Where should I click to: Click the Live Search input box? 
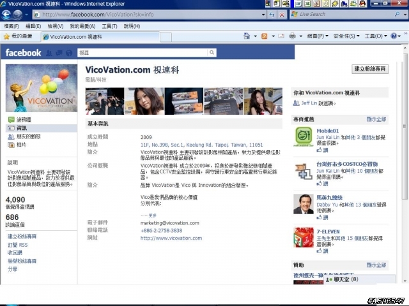coord(344,14)
